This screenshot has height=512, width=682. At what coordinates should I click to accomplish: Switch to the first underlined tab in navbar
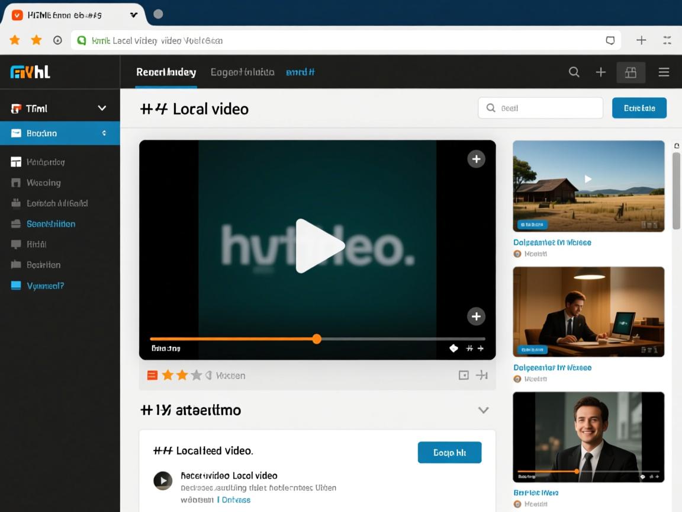[x=166, y=72]
